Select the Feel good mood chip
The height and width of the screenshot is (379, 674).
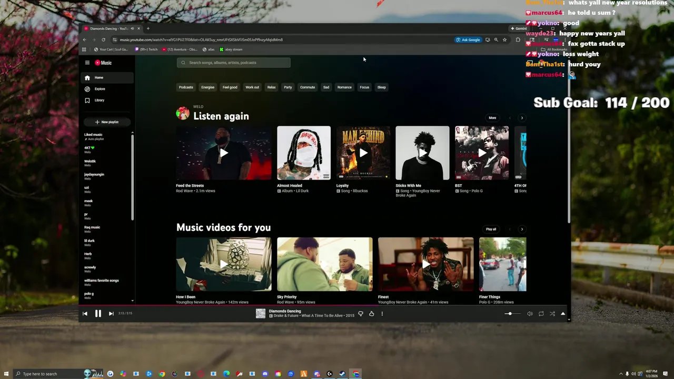click(230, 87)
